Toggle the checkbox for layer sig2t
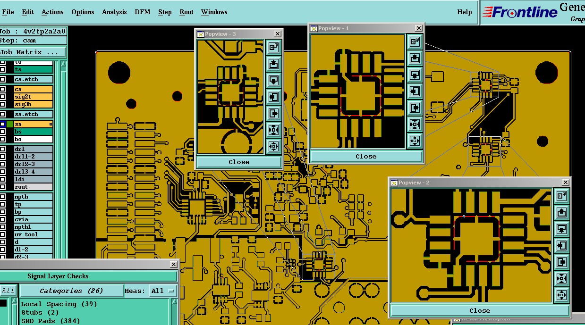Screen dimensions: 585x325 pos(3,97)
